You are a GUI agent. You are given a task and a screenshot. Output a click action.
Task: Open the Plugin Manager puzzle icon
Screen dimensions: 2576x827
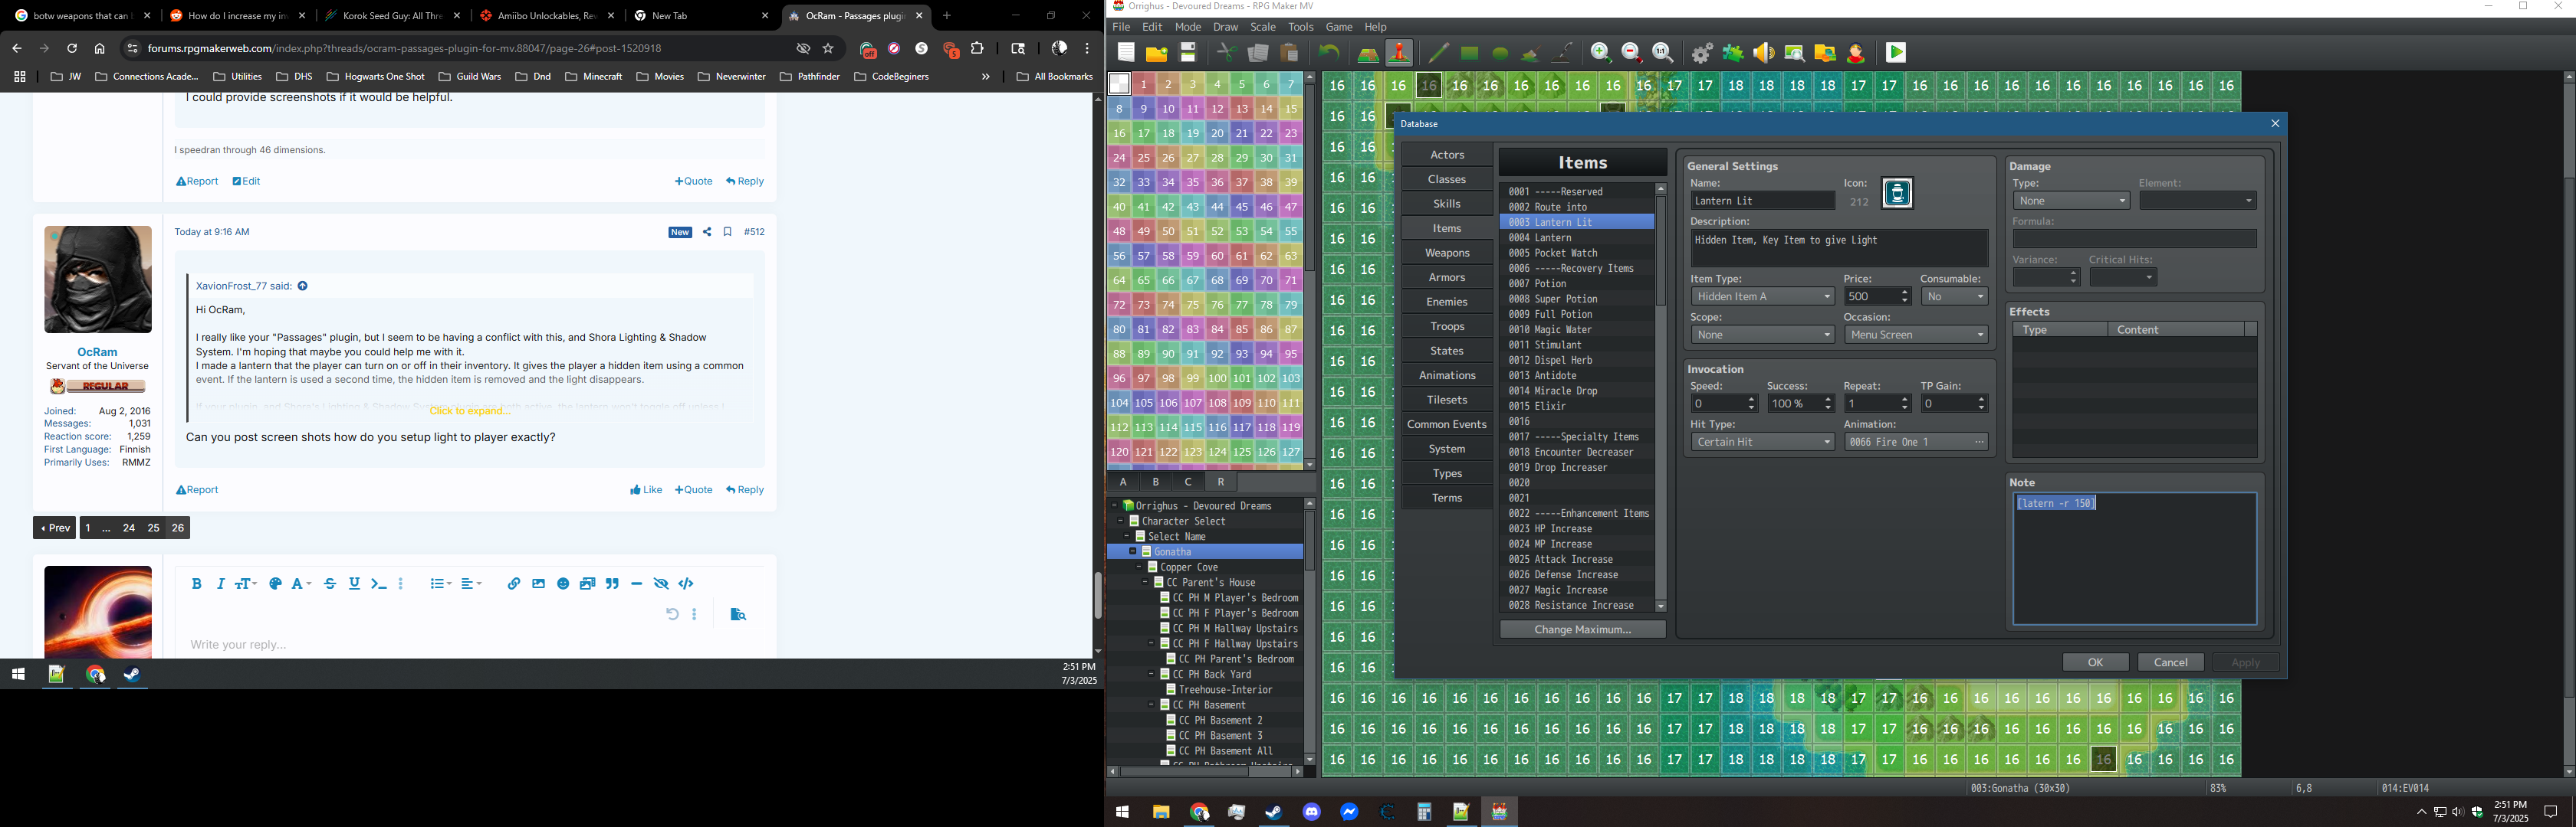(x=1733, y=53)
